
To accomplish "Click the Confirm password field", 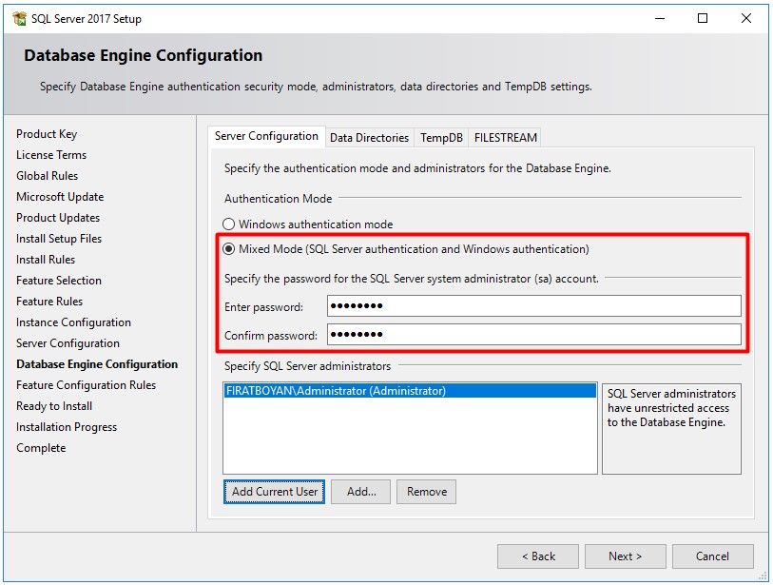I will (533, 335).
